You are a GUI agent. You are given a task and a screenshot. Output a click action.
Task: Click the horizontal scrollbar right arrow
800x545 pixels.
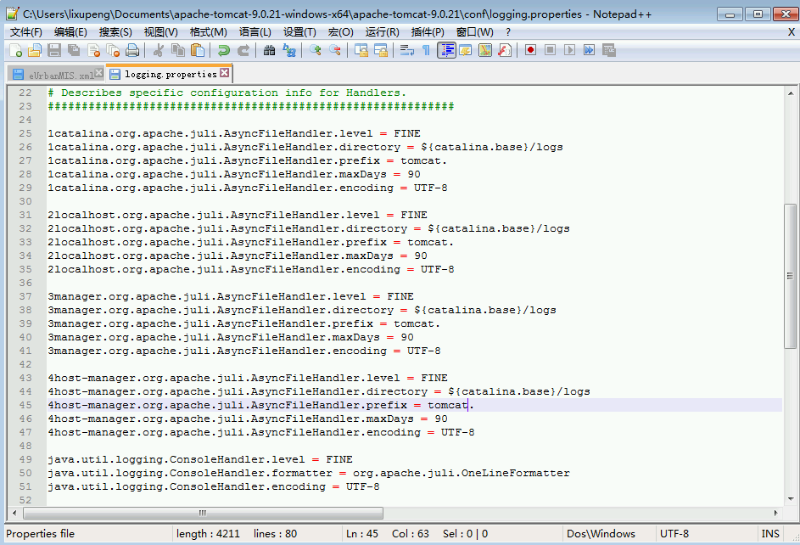click(776, 513)
